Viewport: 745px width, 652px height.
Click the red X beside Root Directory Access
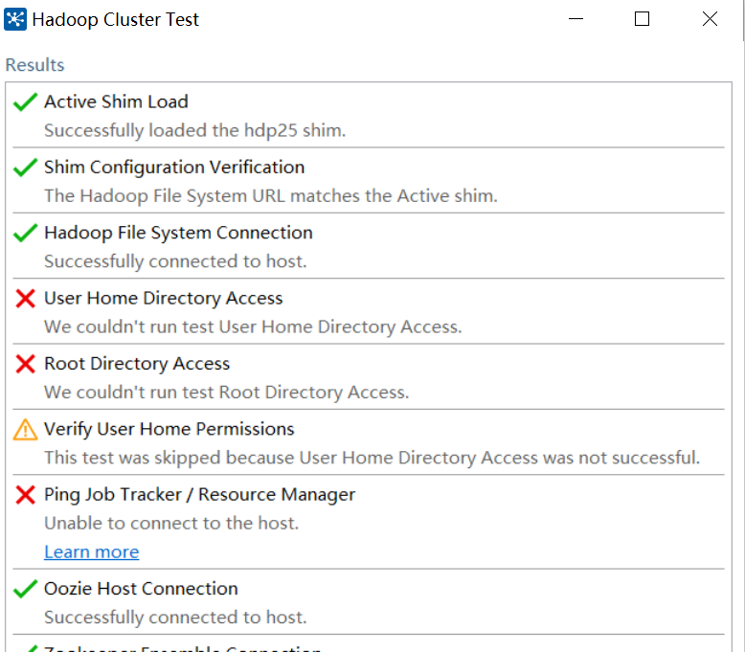(25, 364)
